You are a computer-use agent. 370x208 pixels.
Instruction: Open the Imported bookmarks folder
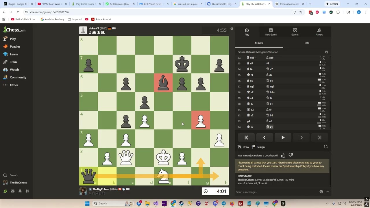coord(75,19)
